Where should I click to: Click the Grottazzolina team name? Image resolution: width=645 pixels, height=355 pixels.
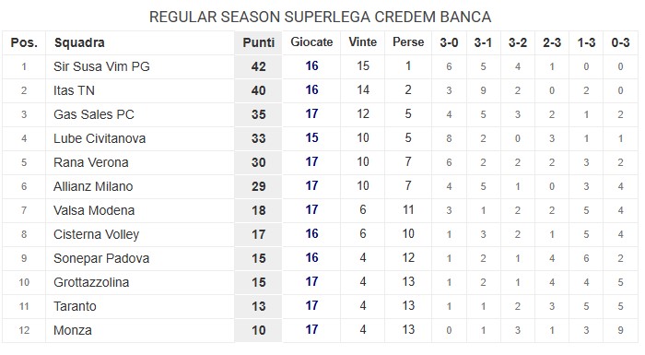point(91,282)
